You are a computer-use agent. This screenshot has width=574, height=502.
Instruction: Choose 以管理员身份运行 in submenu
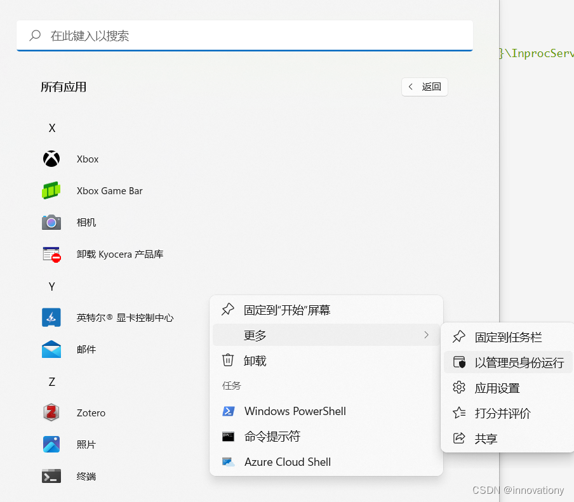click(508, 362)
